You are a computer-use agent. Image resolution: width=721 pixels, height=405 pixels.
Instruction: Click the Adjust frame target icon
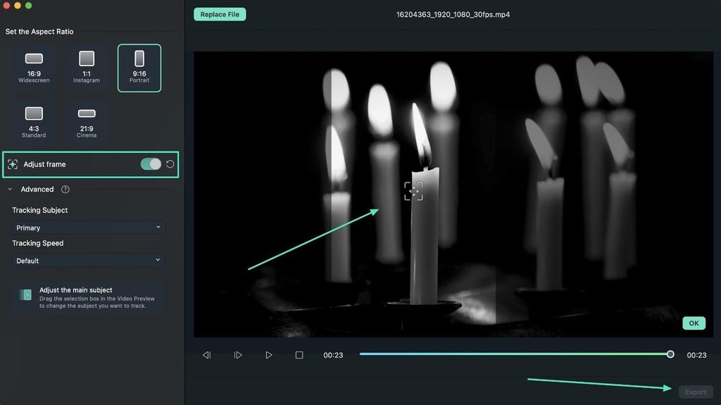tap(13, 164)
